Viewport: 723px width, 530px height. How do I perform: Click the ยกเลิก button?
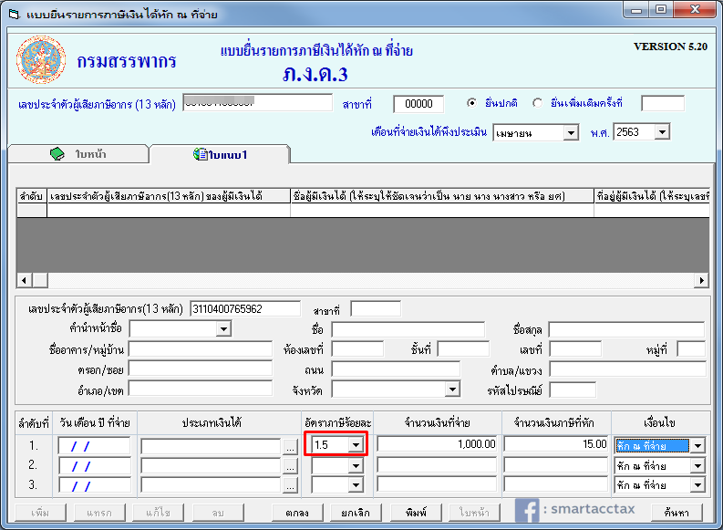point(356,513)
